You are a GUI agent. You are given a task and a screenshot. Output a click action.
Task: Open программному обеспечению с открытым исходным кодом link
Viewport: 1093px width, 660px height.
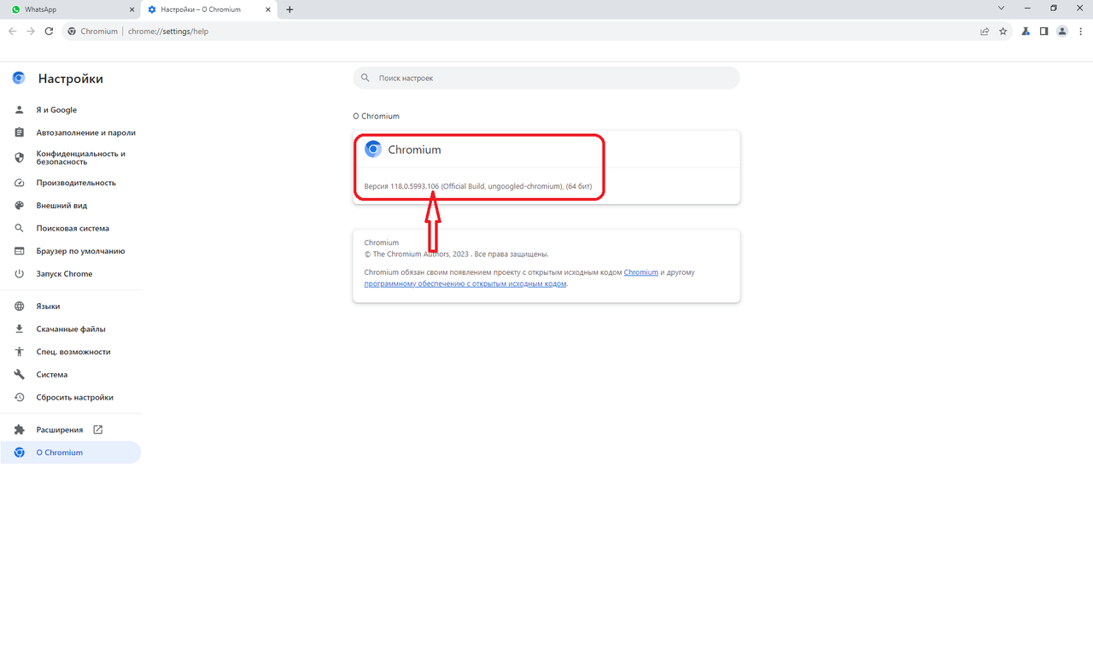click(465, 283)
